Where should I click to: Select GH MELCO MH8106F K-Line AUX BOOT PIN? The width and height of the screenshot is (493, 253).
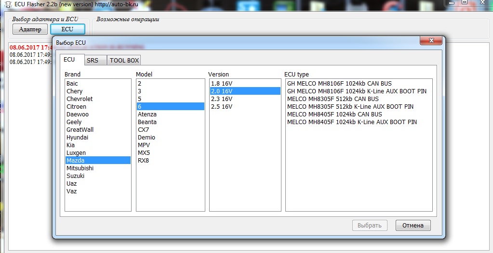(x=359, y=91)
